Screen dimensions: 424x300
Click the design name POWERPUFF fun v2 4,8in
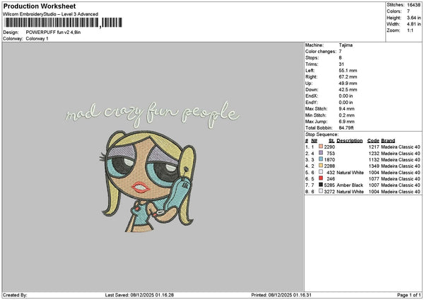(x=53, y=33)
